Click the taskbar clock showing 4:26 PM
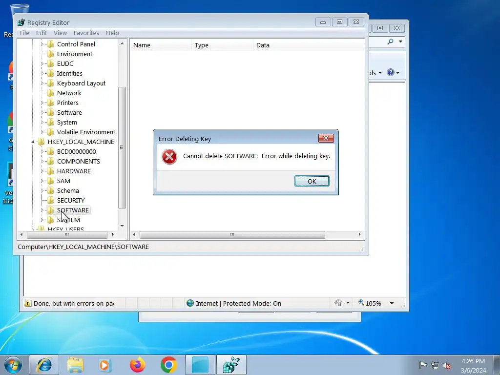This screenshot has height=375, width=500. (x=473, y=361)
